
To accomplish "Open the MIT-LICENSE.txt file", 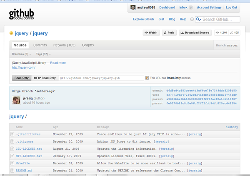I will (x=29, y=156).
